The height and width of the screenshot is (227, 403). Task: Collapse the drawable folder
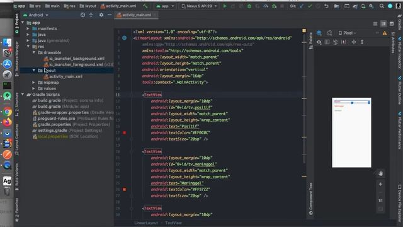click(34, 52)
